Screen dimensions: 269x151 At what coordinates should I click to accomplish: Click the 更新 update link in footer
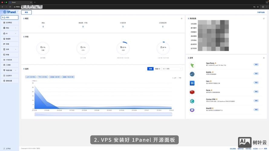(266, 149)
